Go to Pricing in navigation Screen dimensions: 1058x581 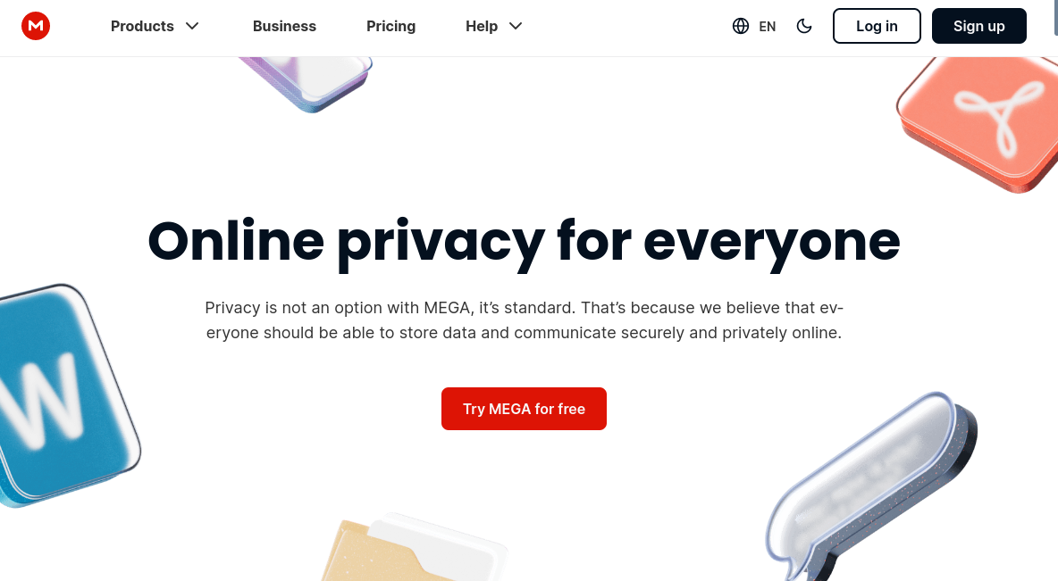pyautogui.click(x=390, y=26)
